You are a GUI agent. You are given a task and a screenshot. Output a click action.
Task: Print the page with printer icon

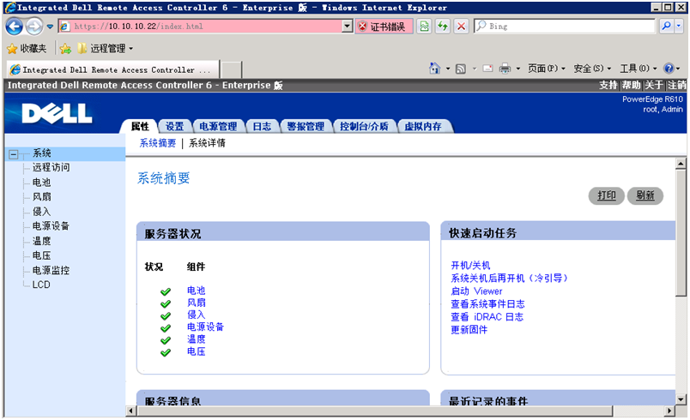pos(505,69)
